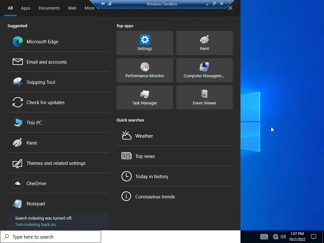The image size is (324, 243).
Task: Click Turn indexing back on link
Action: click(36, 224)
